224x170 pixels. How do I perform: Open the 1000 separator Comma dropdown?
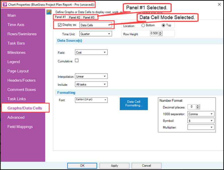tap(201, 114)
